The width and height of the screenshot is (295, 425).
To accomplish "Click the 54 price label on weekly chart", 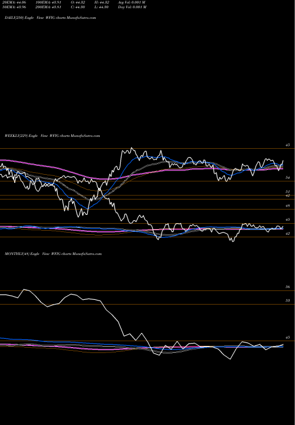I will [288, 178].
